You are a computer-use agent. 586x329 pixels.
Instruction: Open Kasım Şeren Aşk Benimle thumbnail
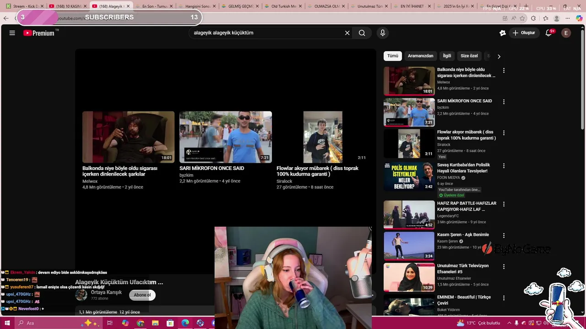coord(409,246)
